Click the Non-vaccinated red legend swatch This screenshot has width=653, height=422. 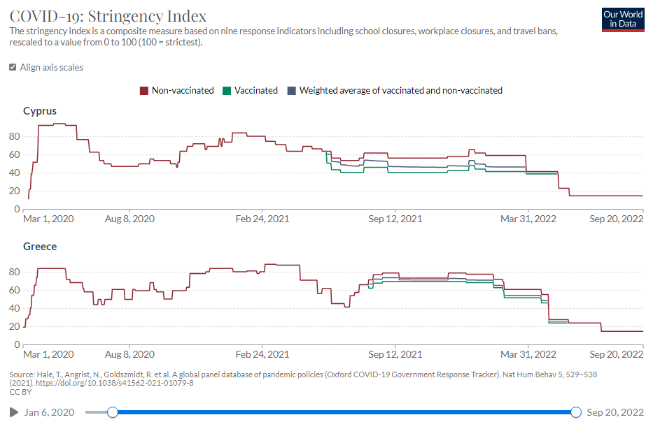(x=143, y=91)
